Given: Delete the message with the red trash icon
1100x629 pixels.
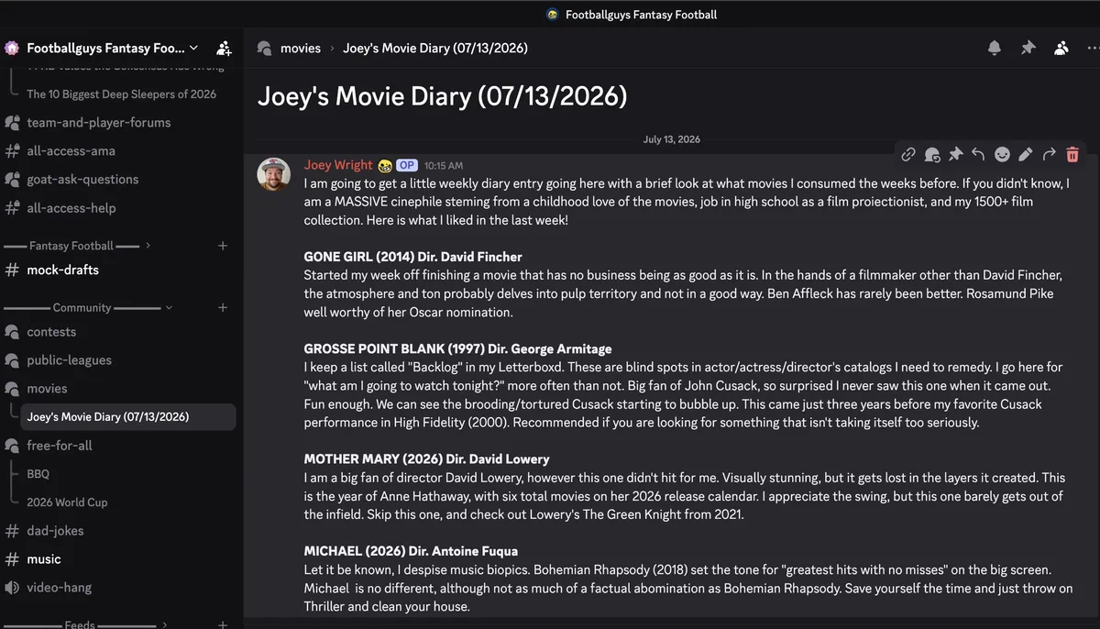Looking at the screenshot, I should [x=1072, y=154].
